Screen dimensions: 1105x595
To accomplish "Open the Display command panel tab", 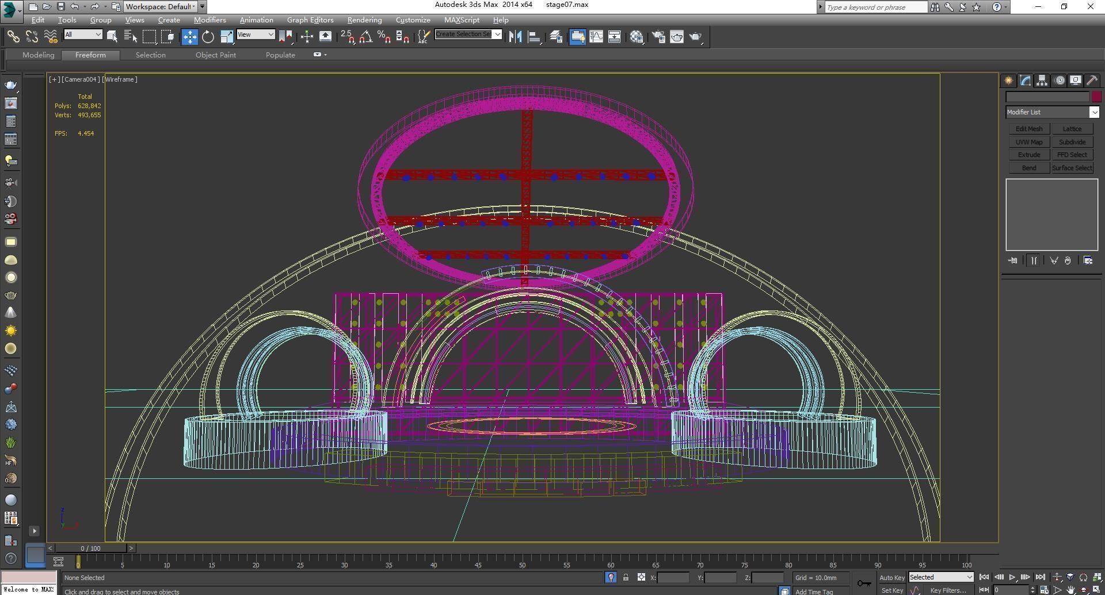I will tap(1075, 80).
